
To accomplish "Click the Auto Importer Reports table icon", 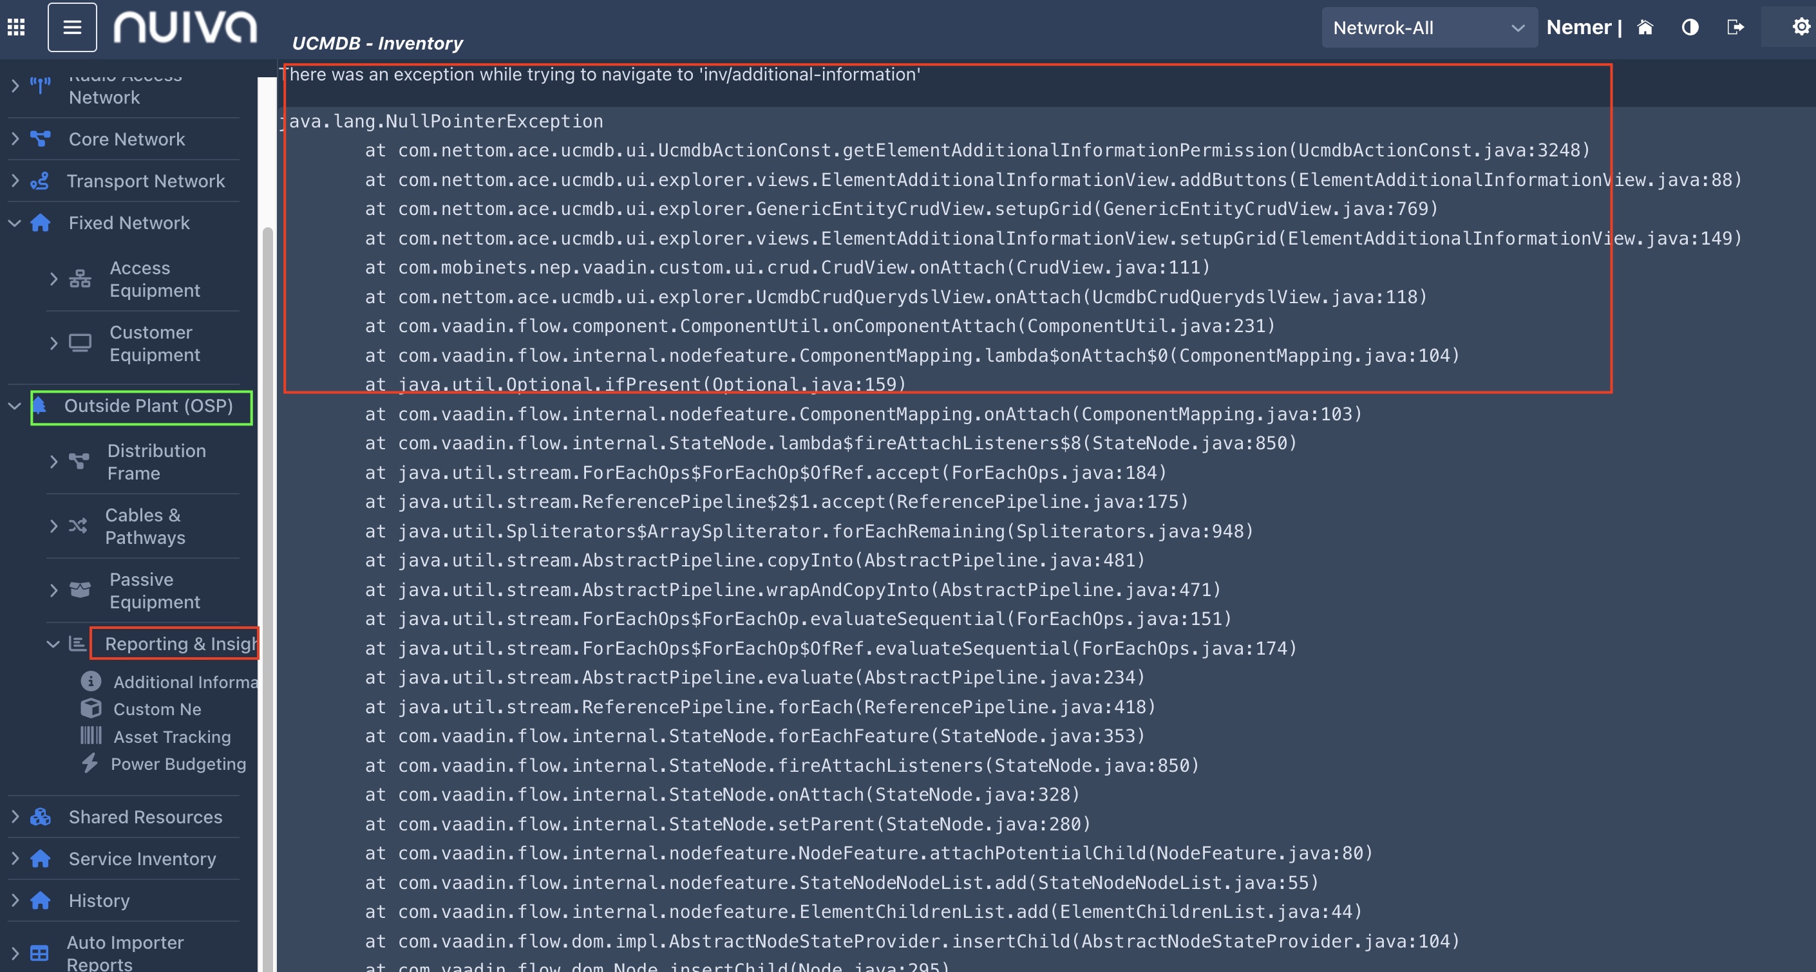I will (39, 953).
